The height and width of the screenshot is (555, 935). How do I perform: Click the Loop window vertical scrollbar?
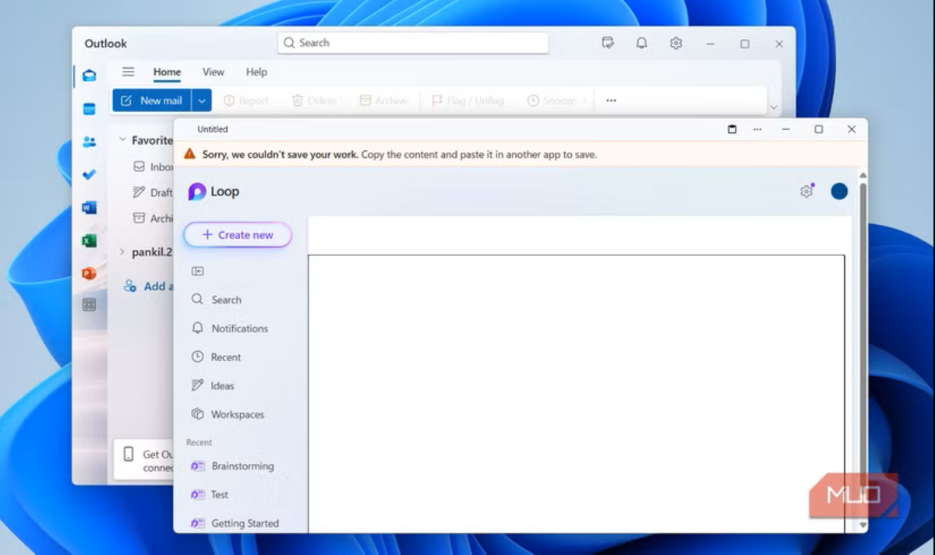[x=862, y=350]
